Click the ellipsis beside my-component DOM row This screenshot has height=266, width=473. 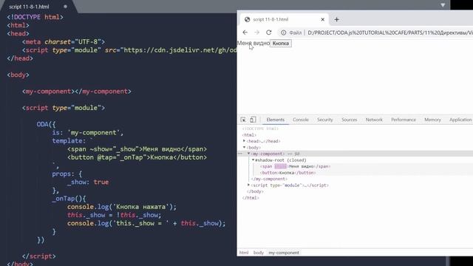(240, 154)
